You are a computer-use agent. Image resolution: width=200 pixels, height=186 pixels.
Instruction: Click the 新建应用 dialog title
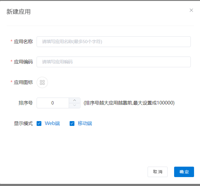18,12
